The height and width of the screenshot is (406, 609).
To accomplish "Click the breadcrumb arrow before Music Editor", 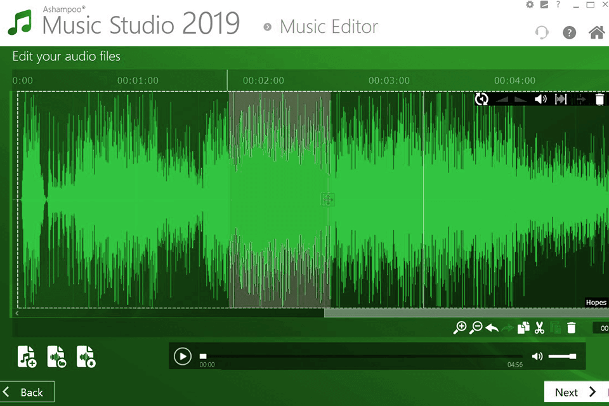I will (267, 27).
